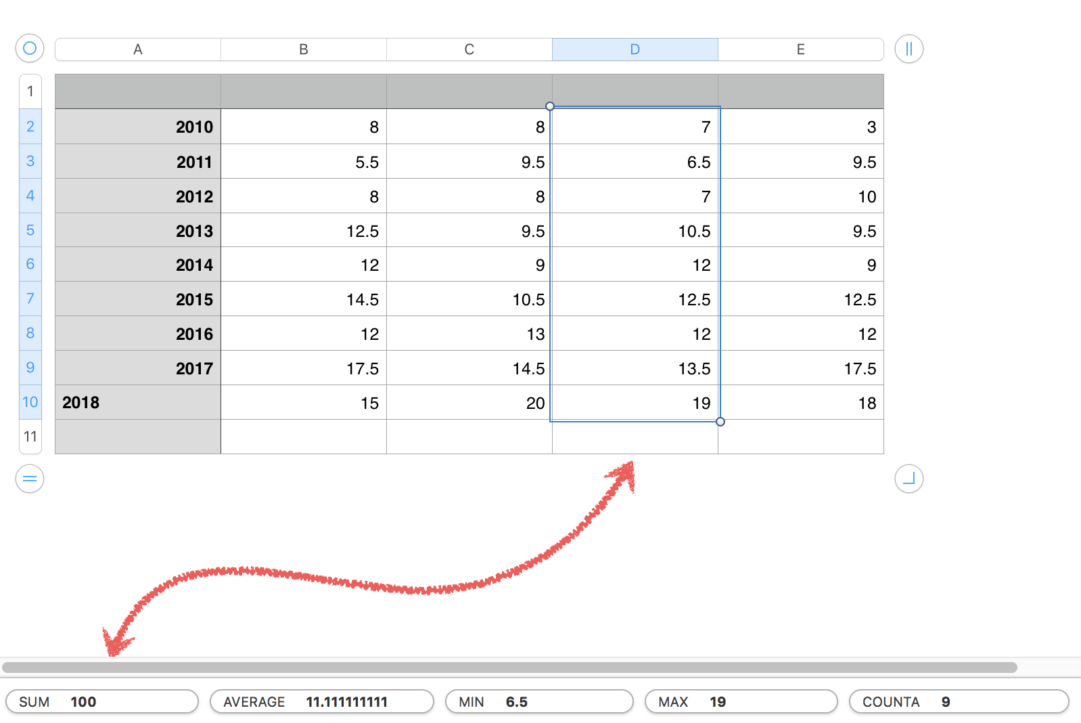Select the 2014 year cell
Screen dimensions: 1081x723
click(x=138, y=264)
